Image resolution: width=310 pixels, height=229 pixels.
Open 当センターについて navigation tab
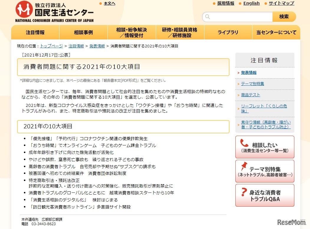coord(276,32)
